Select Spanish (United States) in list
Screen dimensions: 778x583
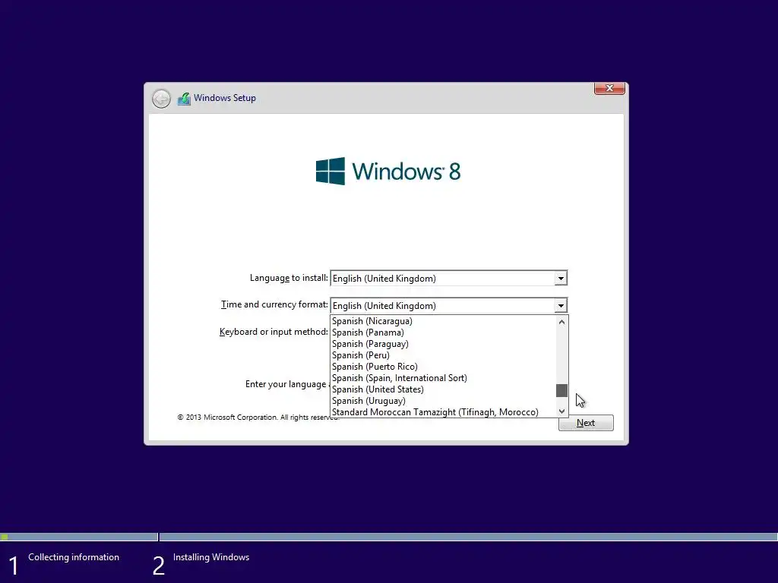[443, 389]
